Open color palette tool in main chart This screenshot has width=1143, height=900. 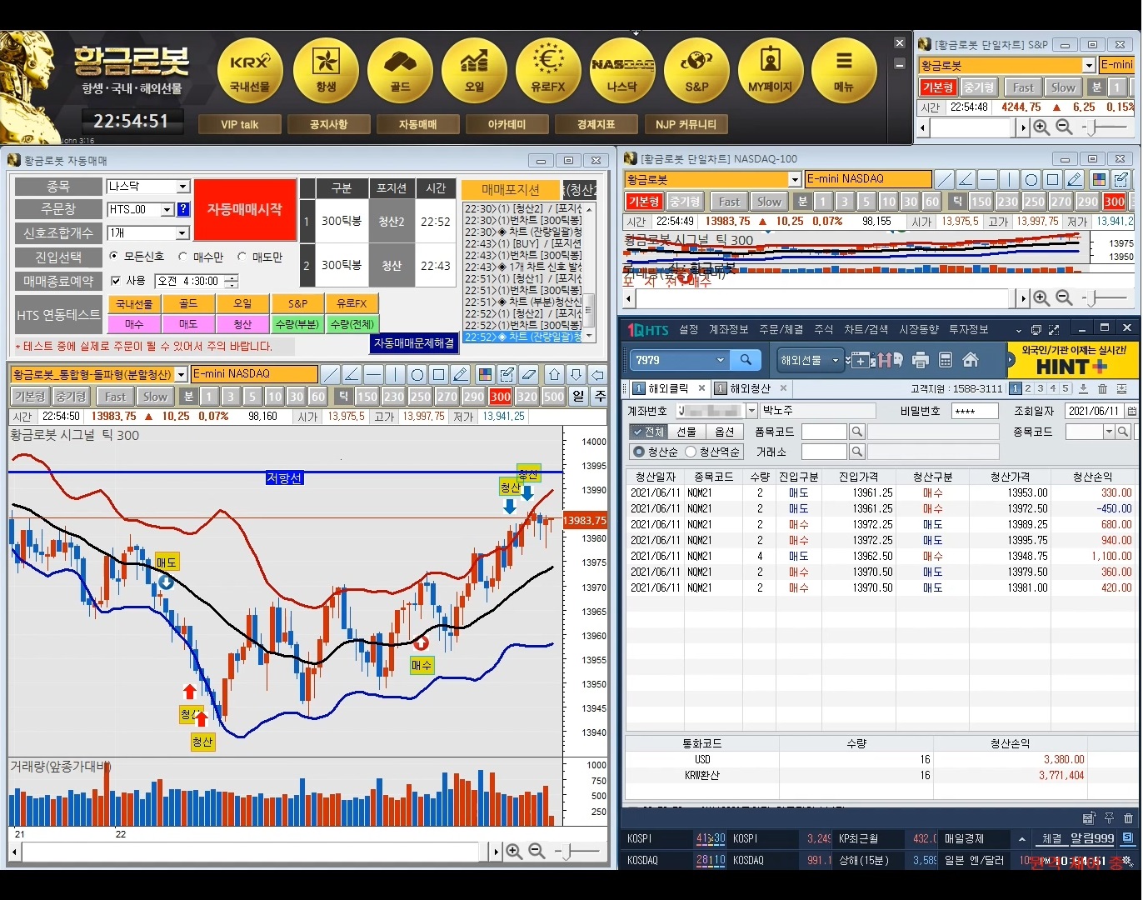pos(485,375)
